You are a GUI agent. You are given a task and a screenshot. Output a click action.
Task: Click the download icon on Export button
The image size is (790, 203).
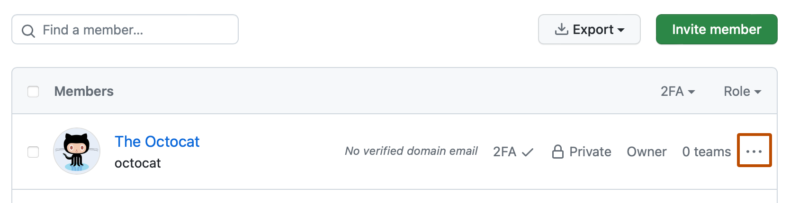[x=561, y=29]
